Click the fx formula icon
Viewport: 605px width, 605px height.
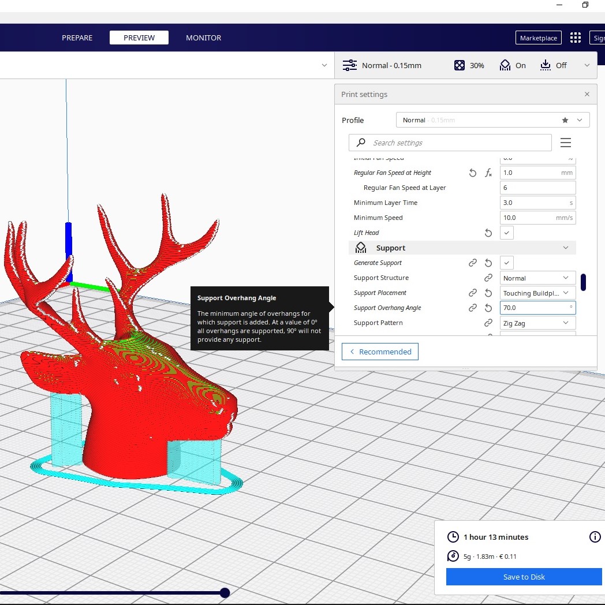[x=488, y=173]
